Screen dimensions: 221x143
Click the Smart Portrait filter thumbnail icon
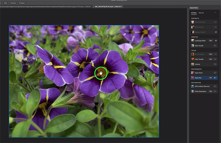pyautogui.click(x=193, y=27)
